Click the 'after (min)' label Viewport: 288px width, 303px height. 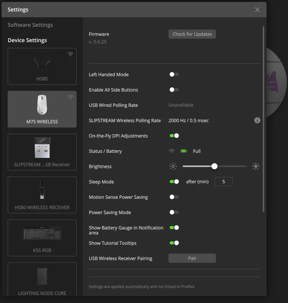click(x=197, y=182)
